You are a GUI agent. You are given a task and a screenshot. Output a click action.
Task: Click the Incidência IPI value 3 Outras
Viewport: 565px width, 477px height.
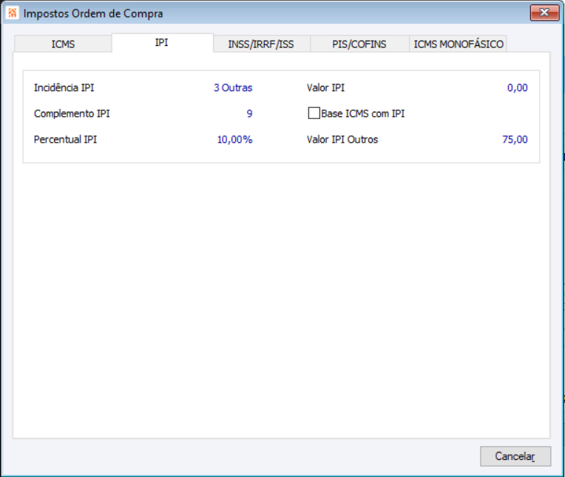[233, 87]
